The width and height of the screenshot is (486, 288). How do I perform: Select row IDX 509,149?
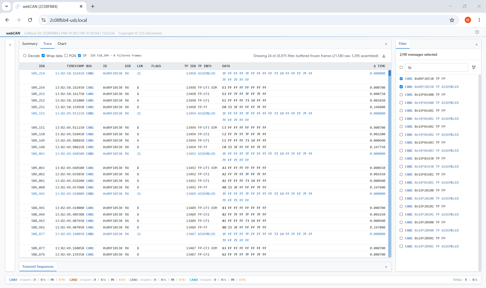coord(204,141)
